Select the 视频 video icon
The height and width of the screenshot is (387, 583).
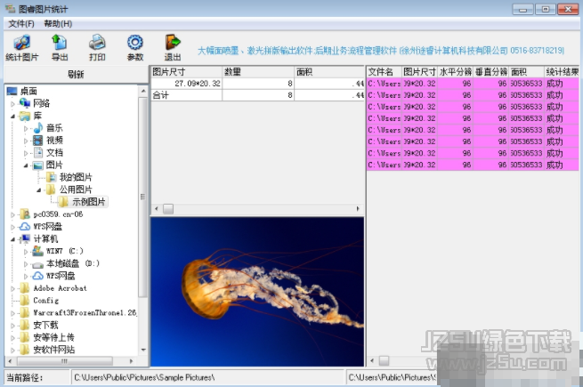point(38,141)
